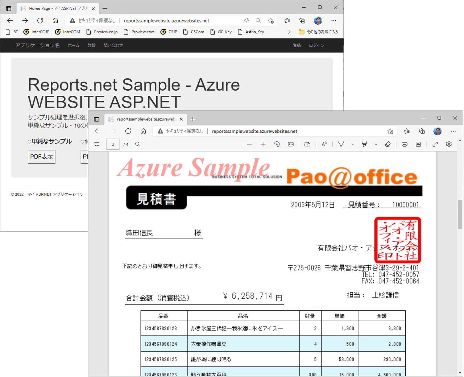Add PDF page to favorites
Viewport: 464px width, 377px height.
(x=390, y=131)
